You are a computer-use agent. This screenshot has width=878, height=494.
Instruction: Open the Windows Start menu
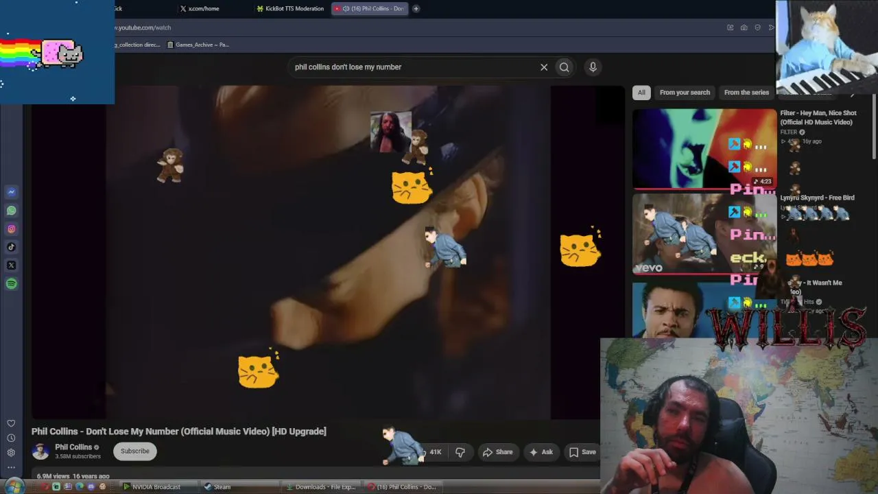tap(14, 486)
